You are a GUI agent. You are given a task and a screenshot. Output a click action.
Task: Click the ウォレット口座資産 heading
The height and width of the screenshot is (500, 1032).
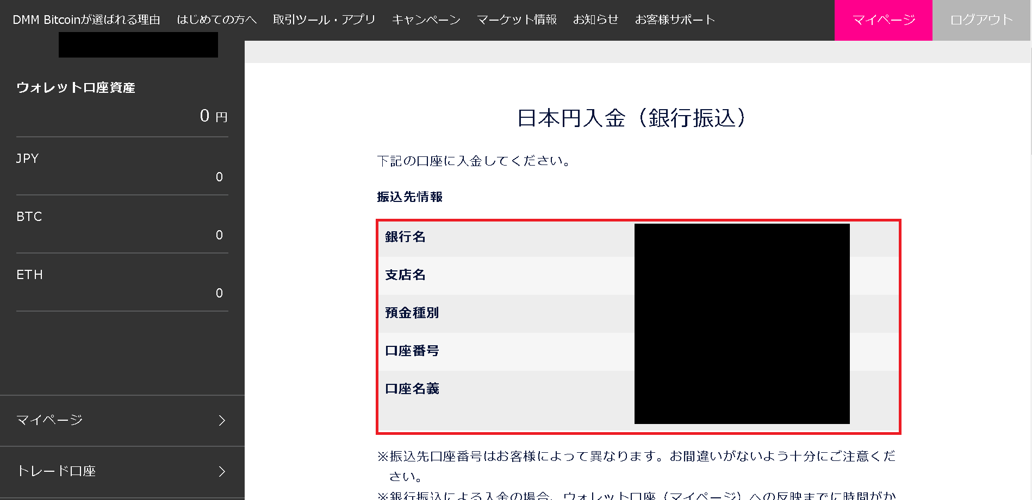[76, 87]
